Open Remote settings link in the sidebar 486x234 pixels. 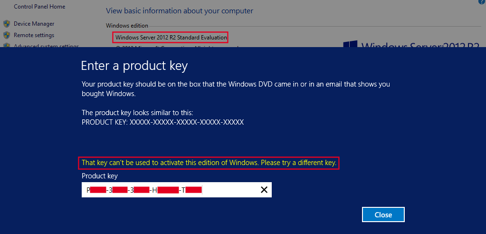tap(34, 35)
